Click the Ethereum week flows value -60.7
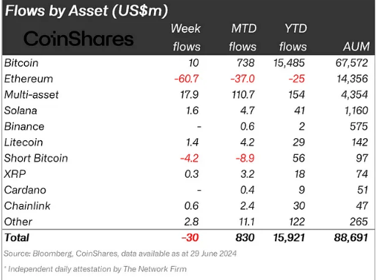376x280 pixels. [186, 79]
